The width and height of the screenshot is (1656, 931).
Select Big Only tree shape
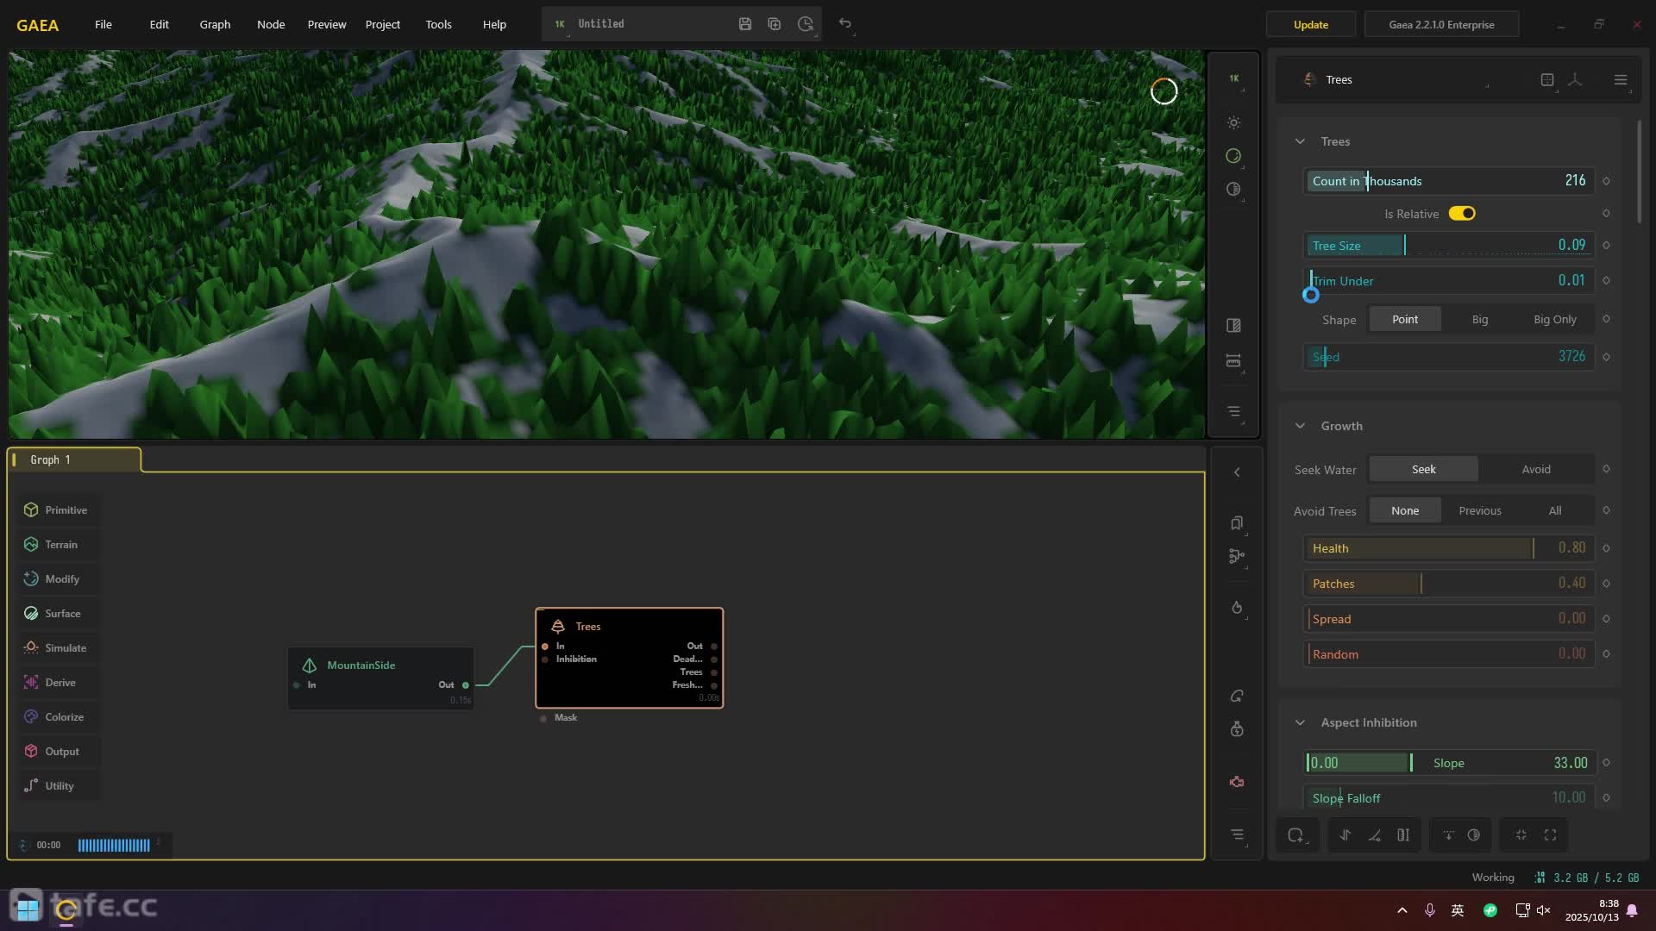(1554, 319)
